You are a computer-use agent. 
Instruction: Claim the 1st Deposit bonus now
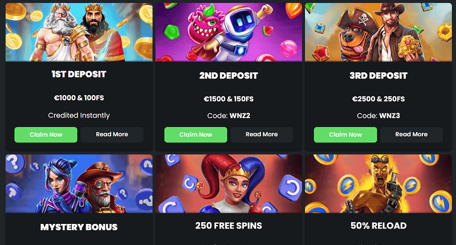tap(46, 134)
